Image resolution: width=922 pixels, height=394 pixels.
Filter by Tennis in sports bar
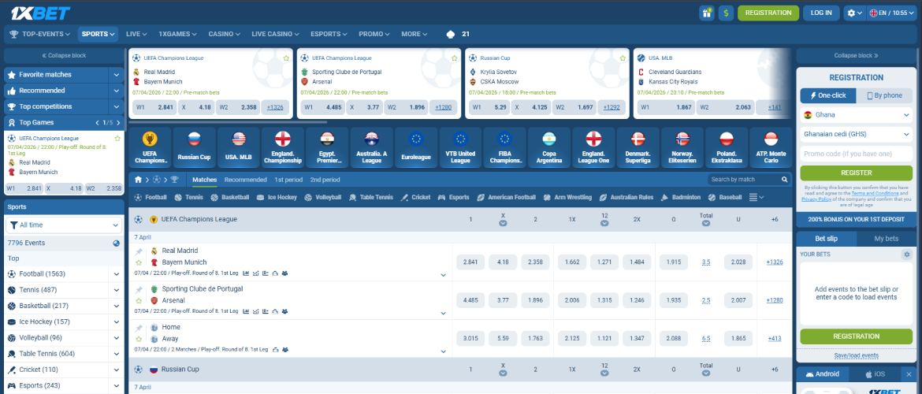click(x=189, y=198)
